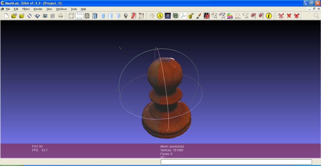Select vertices with dotted rectangle tool
321x166 pixels.
(246, 16)
